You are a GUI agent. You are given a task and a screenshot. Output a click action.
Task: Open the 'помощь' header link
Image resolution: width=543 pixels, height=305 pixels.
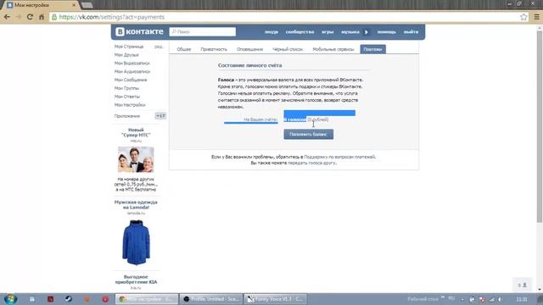click(387, 32)
